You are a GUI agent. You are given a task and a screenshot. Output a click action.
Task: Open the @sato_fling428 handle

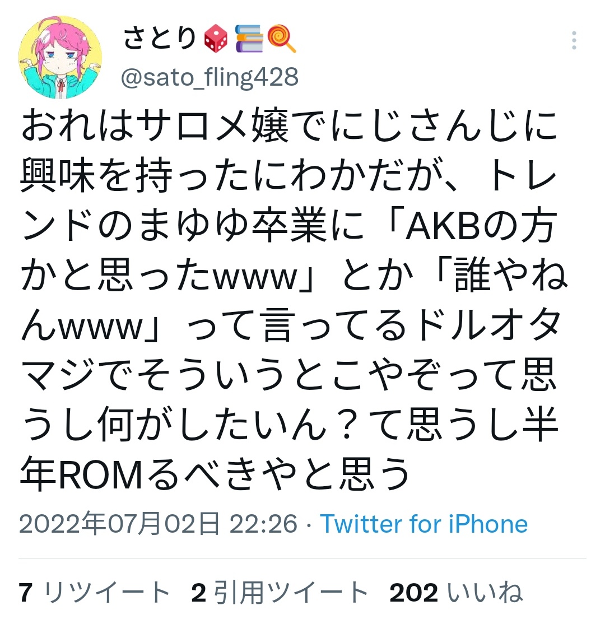coord(210,77)
